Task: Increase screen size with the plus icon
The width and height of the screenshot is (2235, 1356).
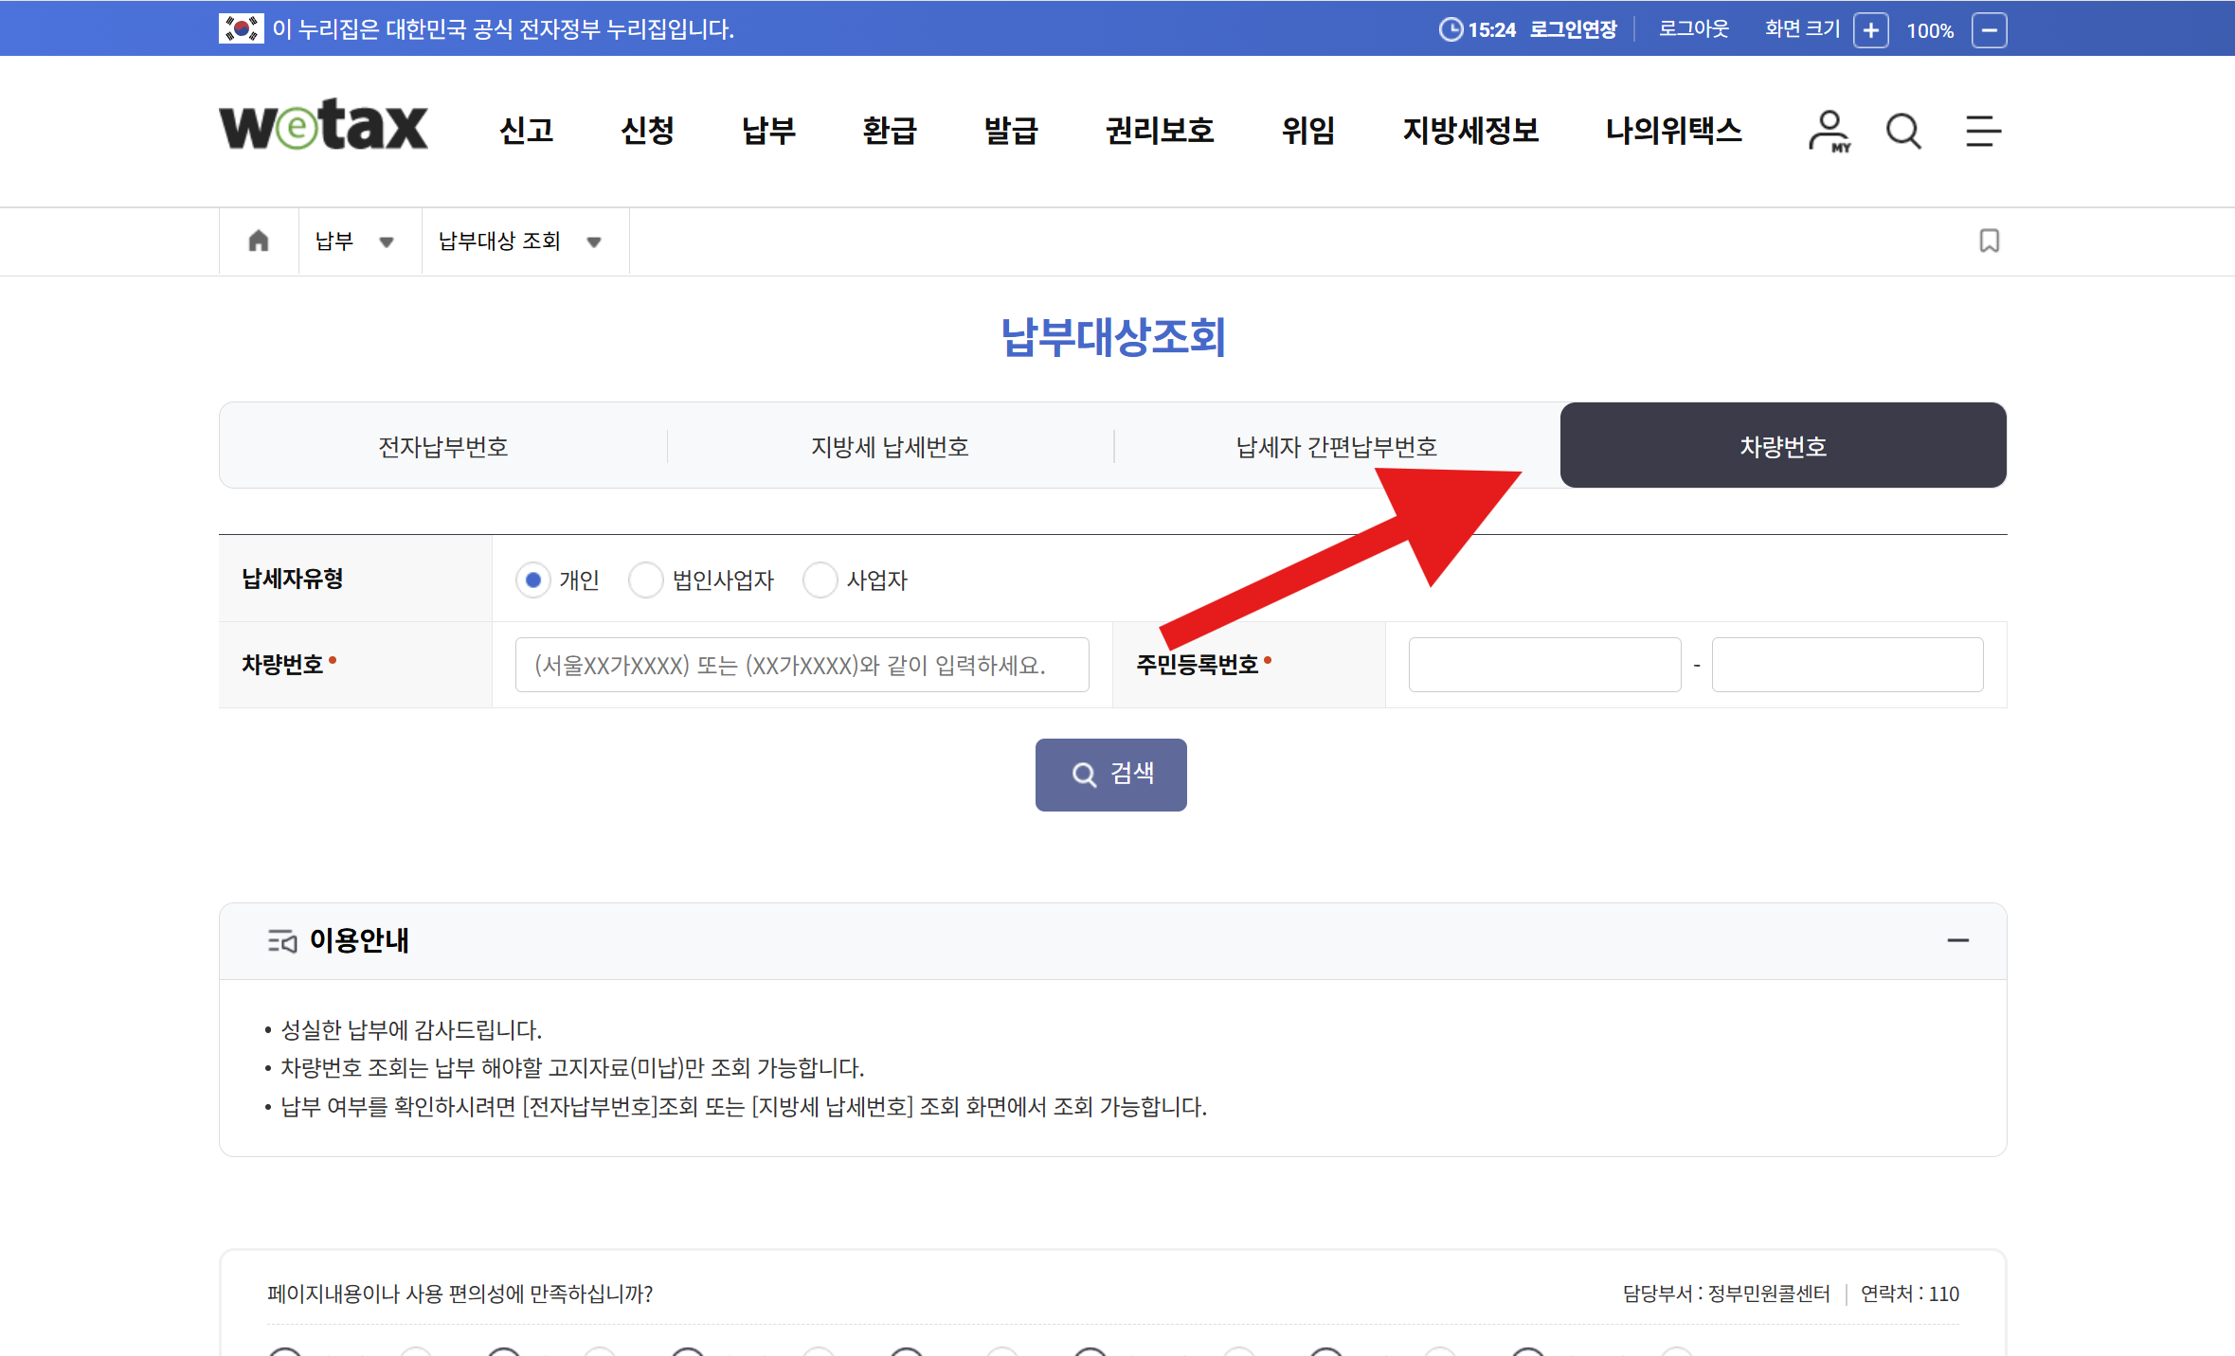Action: click(1871, 29)
